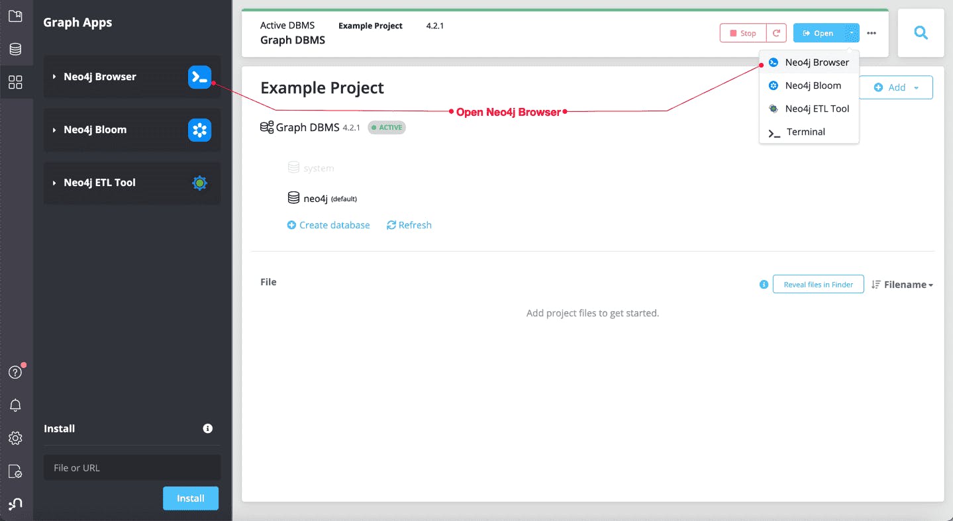Image resolution: width=953 pixels, height=521 pixels.
Task: Click the Install info icon
Action: point(207,428)
